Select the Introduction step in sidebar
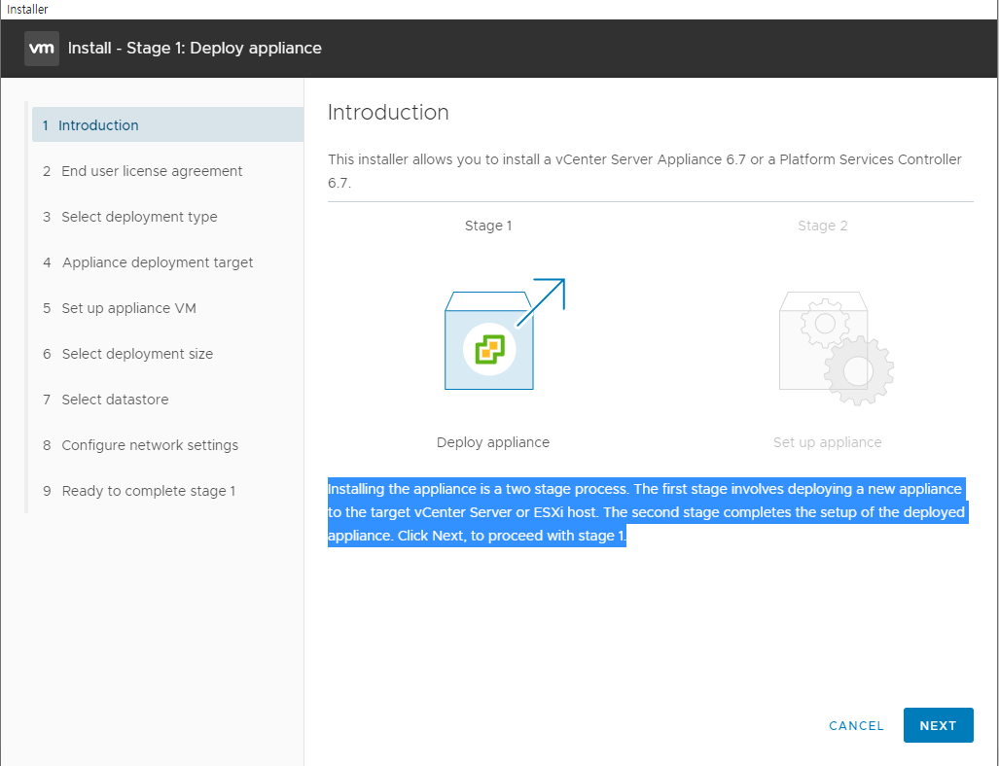This screenshot has width=999, height=766. 167,124
